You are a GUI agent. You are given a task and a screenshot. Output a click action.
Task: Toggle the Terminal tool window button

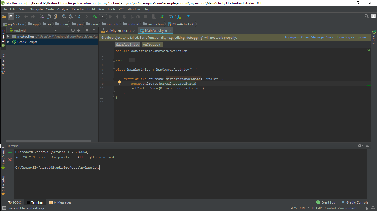(35, 202)
